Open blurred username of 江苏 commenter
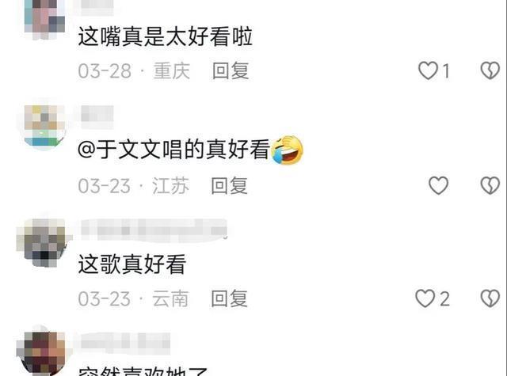 point(97,113)
